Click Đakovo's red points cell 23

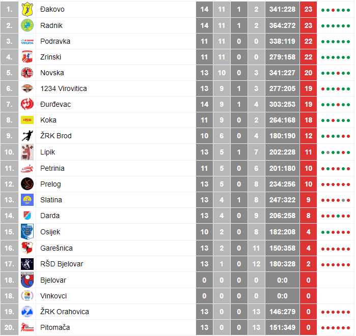coord(308,9)
